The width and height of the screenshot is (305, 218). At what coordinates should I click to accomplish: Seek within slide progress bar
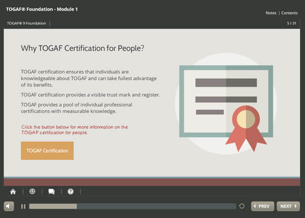coord(132,206)
